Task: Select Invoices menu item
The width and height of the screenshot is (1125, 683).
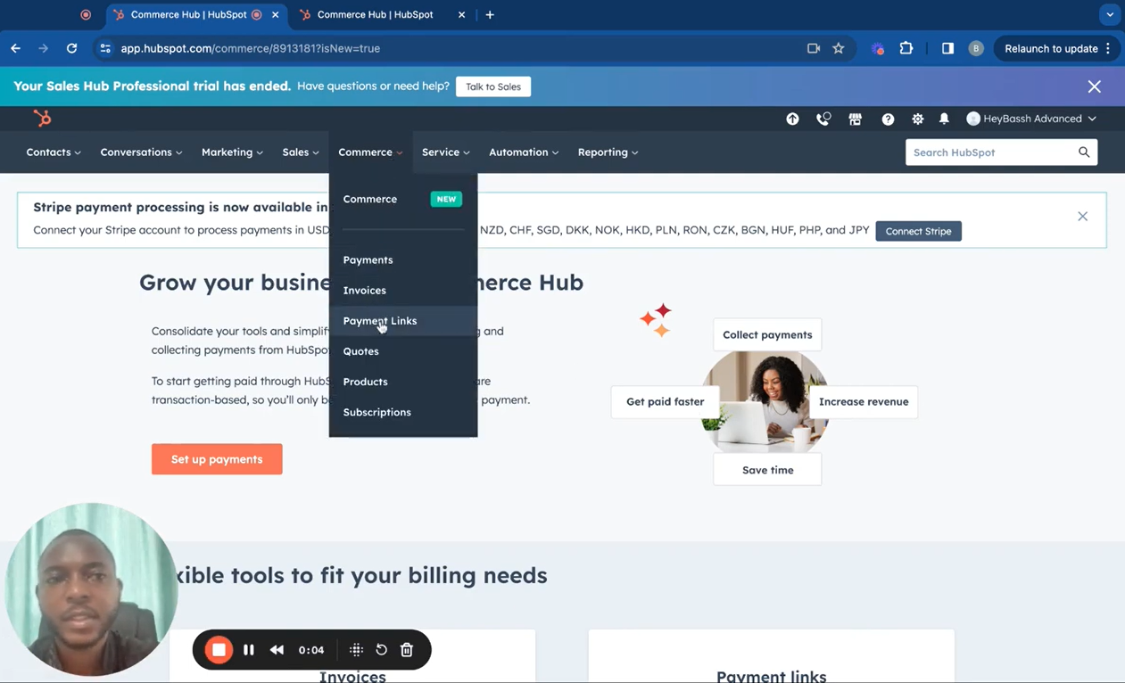Action: (x=402, y=291)
